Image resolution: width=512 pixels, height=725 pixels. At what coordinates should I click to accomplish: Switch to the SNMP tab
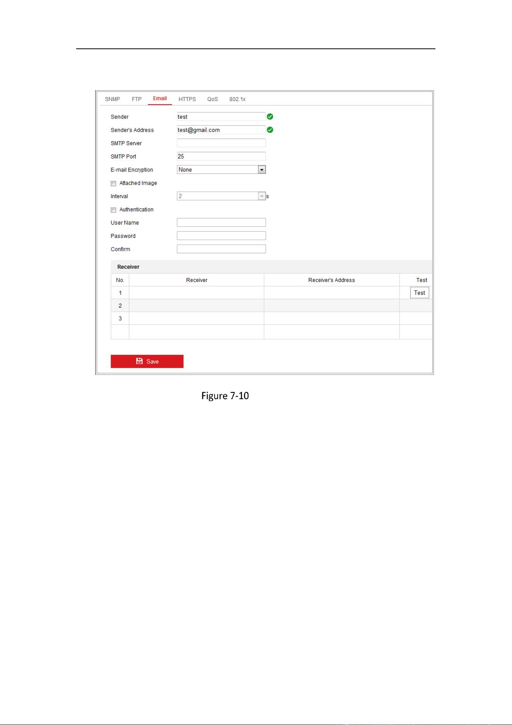pyautogui.click(x=113, y=99)
